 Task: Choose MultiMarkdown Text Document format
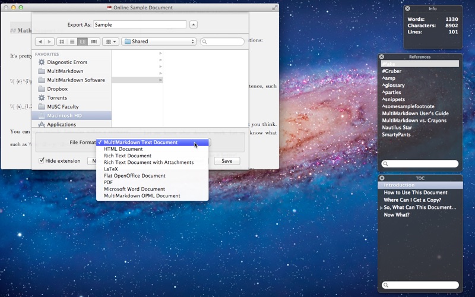click(153, 142)
